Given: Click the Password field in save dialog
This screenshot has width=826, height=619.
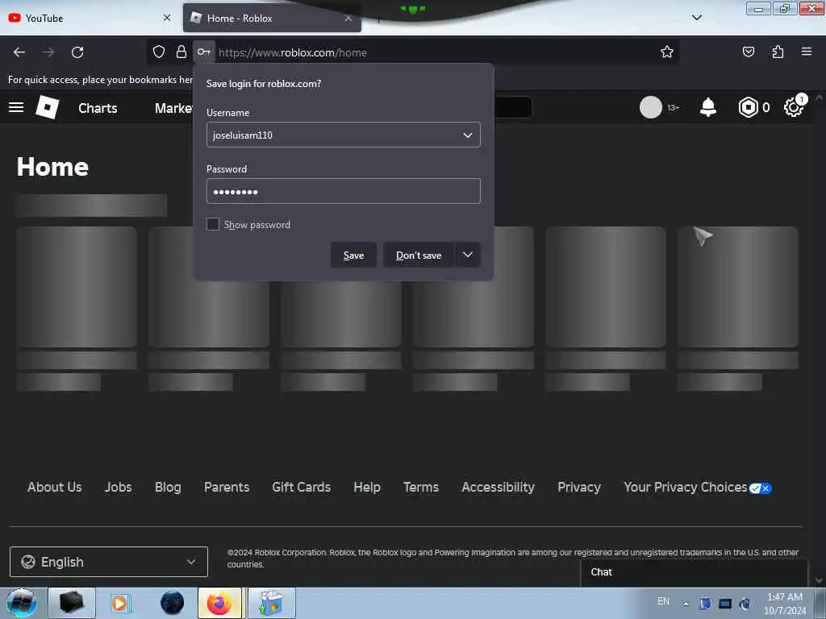Looking at the screenshot, I should (x=344, y=191).
